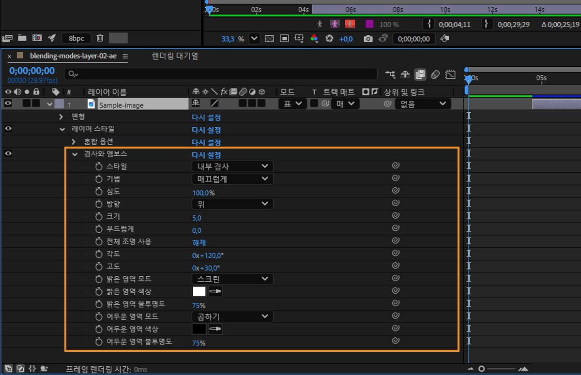Click the Reset Exposure aperture icon
The width and height of the screenshot is (581, 375).
coord(330,39)
